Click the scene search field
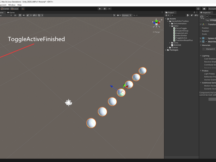The image size is (216, 162). 148,15
